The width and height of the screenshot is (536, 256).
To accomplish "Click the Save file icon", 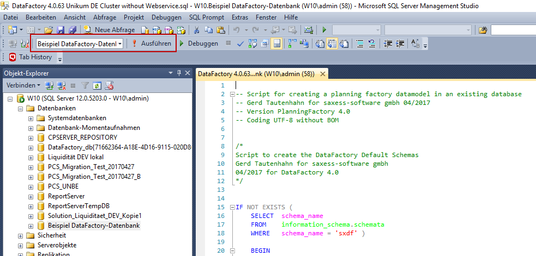I will 59,29.
